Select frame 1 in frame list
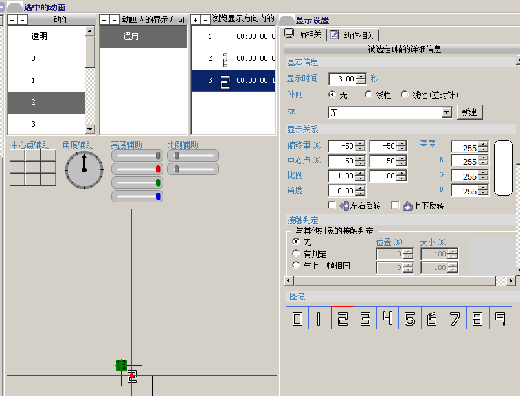Viewport: 520px width, 396px height. (x=234, y=36)
